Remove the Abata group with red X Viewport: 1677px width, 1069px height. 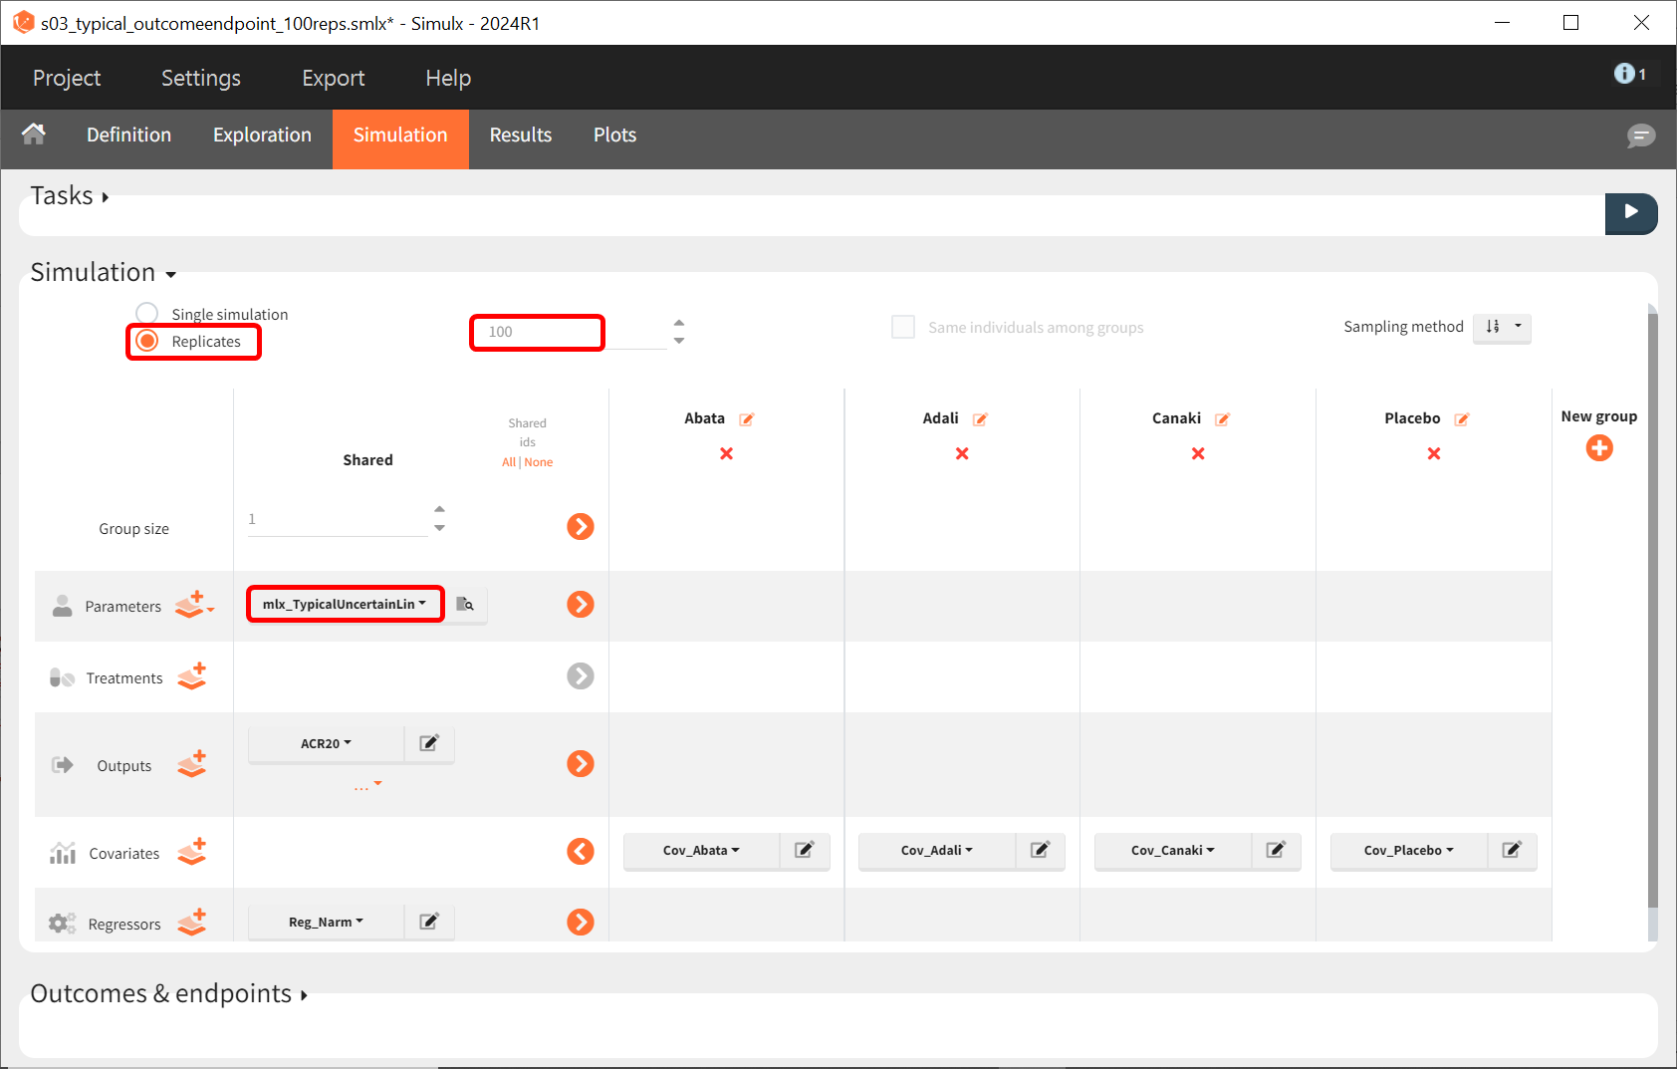coord(726,453)
